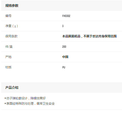This screenshot has height=114, width=122.
Task: Click the 产地 label
Action: point(8,57)
